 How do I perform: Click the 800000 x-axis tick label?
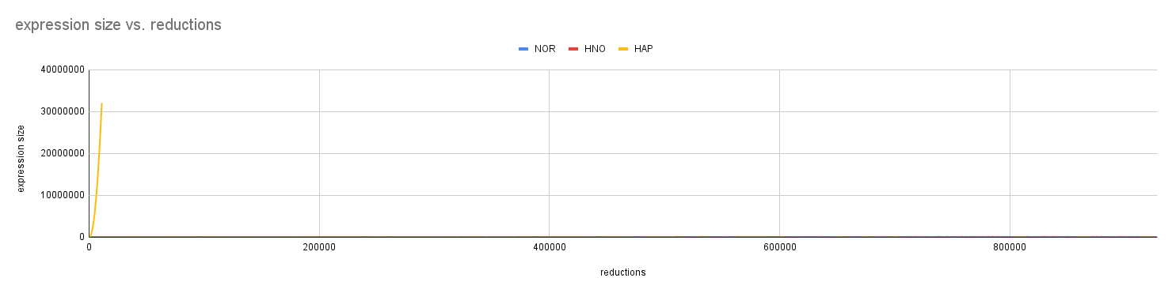coord(1010,248)
